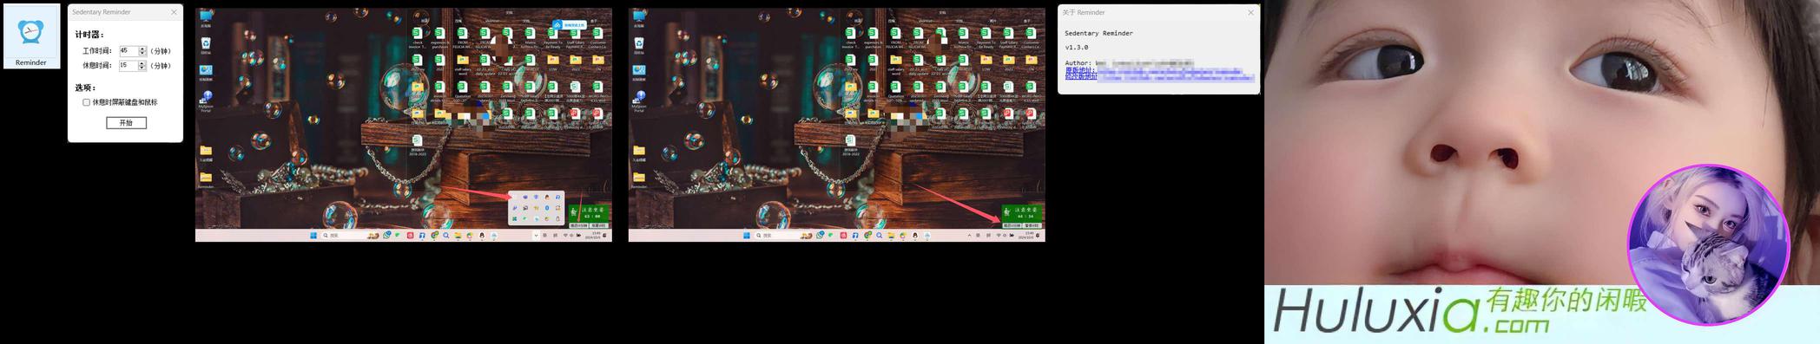Increase 工作时间 value with the up stepper arrow
1820x344 pixels.
click(142, 49)
